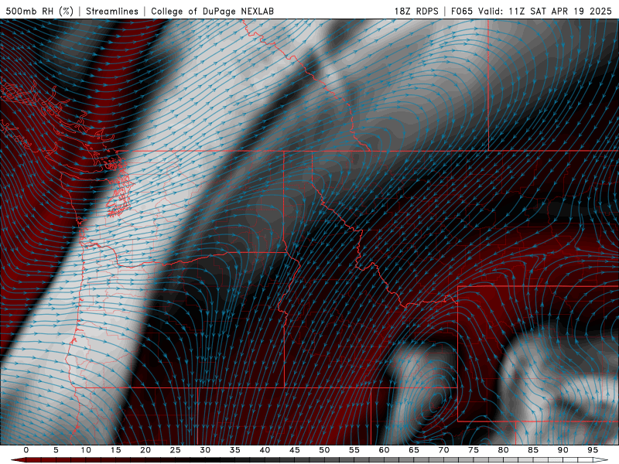Click the colorbar label "0"
The height and width of the screenshot is (464, 619).
tap(26, 450)
